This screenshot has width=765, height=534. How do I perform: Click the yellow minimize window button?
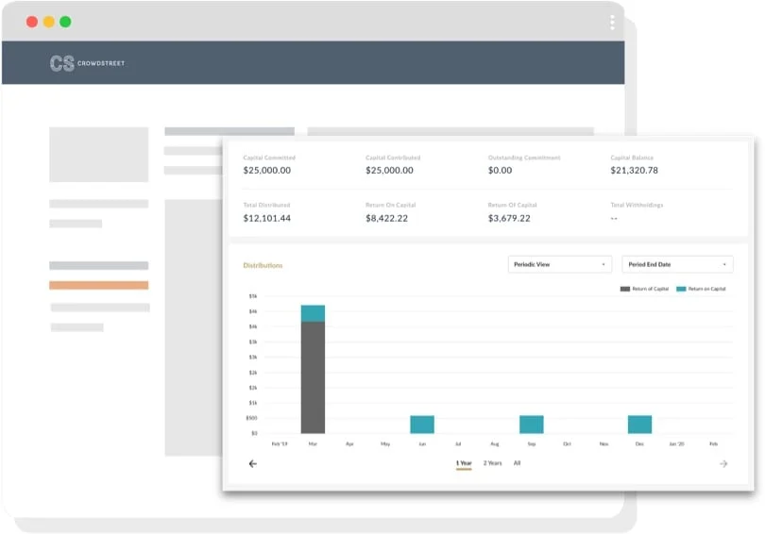[48, 22]
